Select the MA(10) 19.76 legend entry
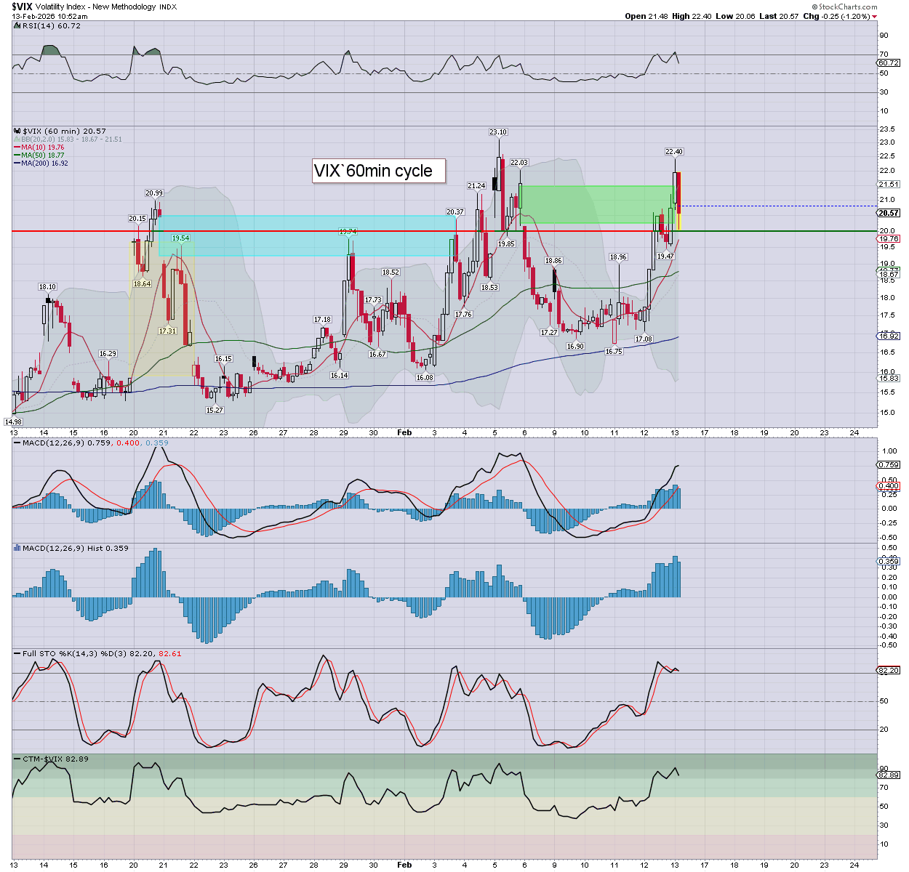Screen dimensions: 909x872 (42, 148)
